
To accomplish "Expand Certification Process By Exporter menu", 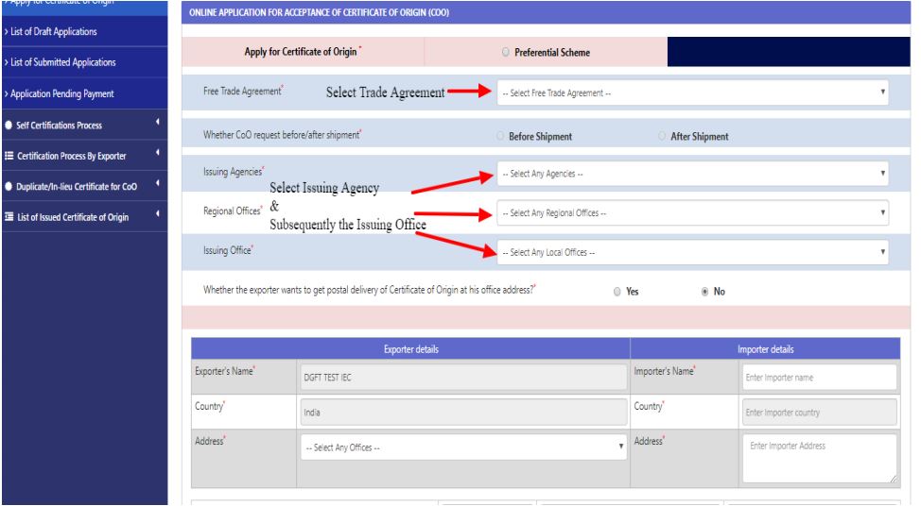I will click(76, 155).
